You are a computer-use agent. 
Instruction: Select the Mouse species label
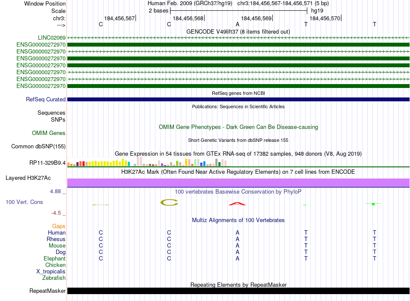pyautogui.click(x=57, y=246)
